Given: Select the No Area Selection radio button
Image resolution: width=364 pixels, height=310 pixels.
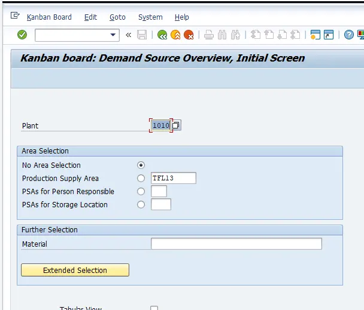Looking at the screenshot, I should coord(141,165).
